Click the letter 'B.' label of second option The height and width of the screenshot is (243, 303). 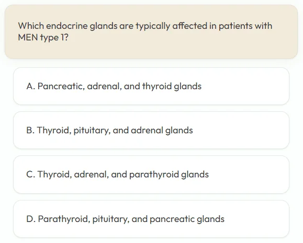[30, 130]
